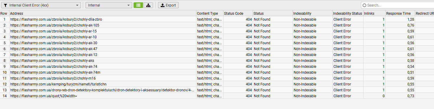The height and width of the screenshot is (109, 434).
Task: Select the nameti/turistichn URL row
Action: (217, 84)
